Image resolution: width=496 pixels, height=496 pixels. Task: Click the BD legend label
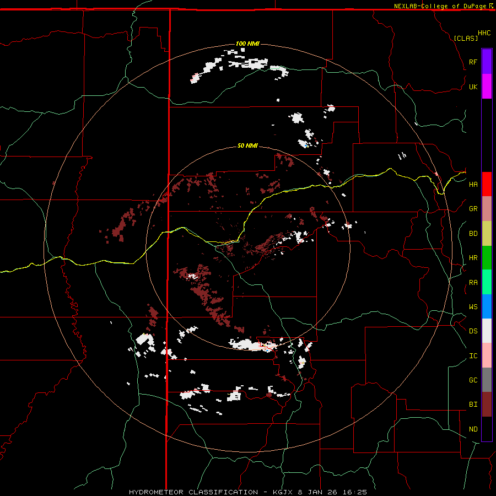point(473,234)
